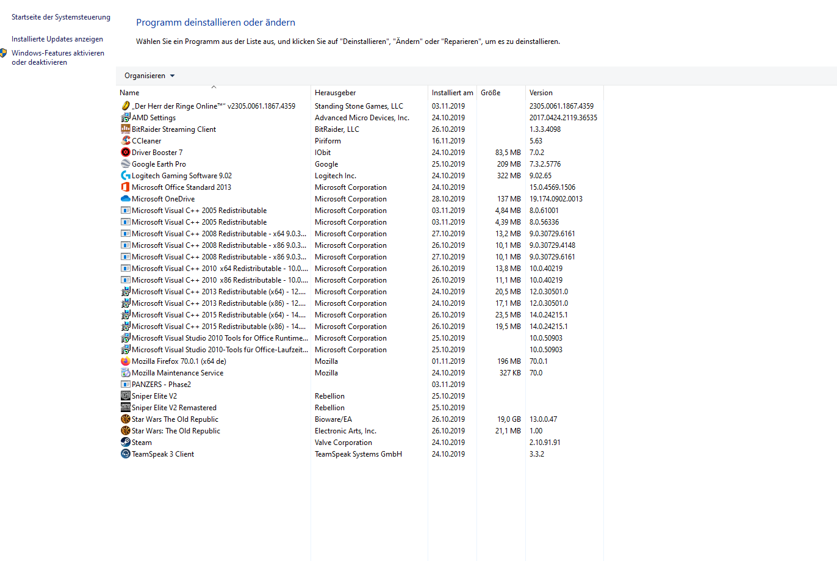Select the CCleaner entry name
The width and height of the screenshot is (837, 561).
click(146, 141)
